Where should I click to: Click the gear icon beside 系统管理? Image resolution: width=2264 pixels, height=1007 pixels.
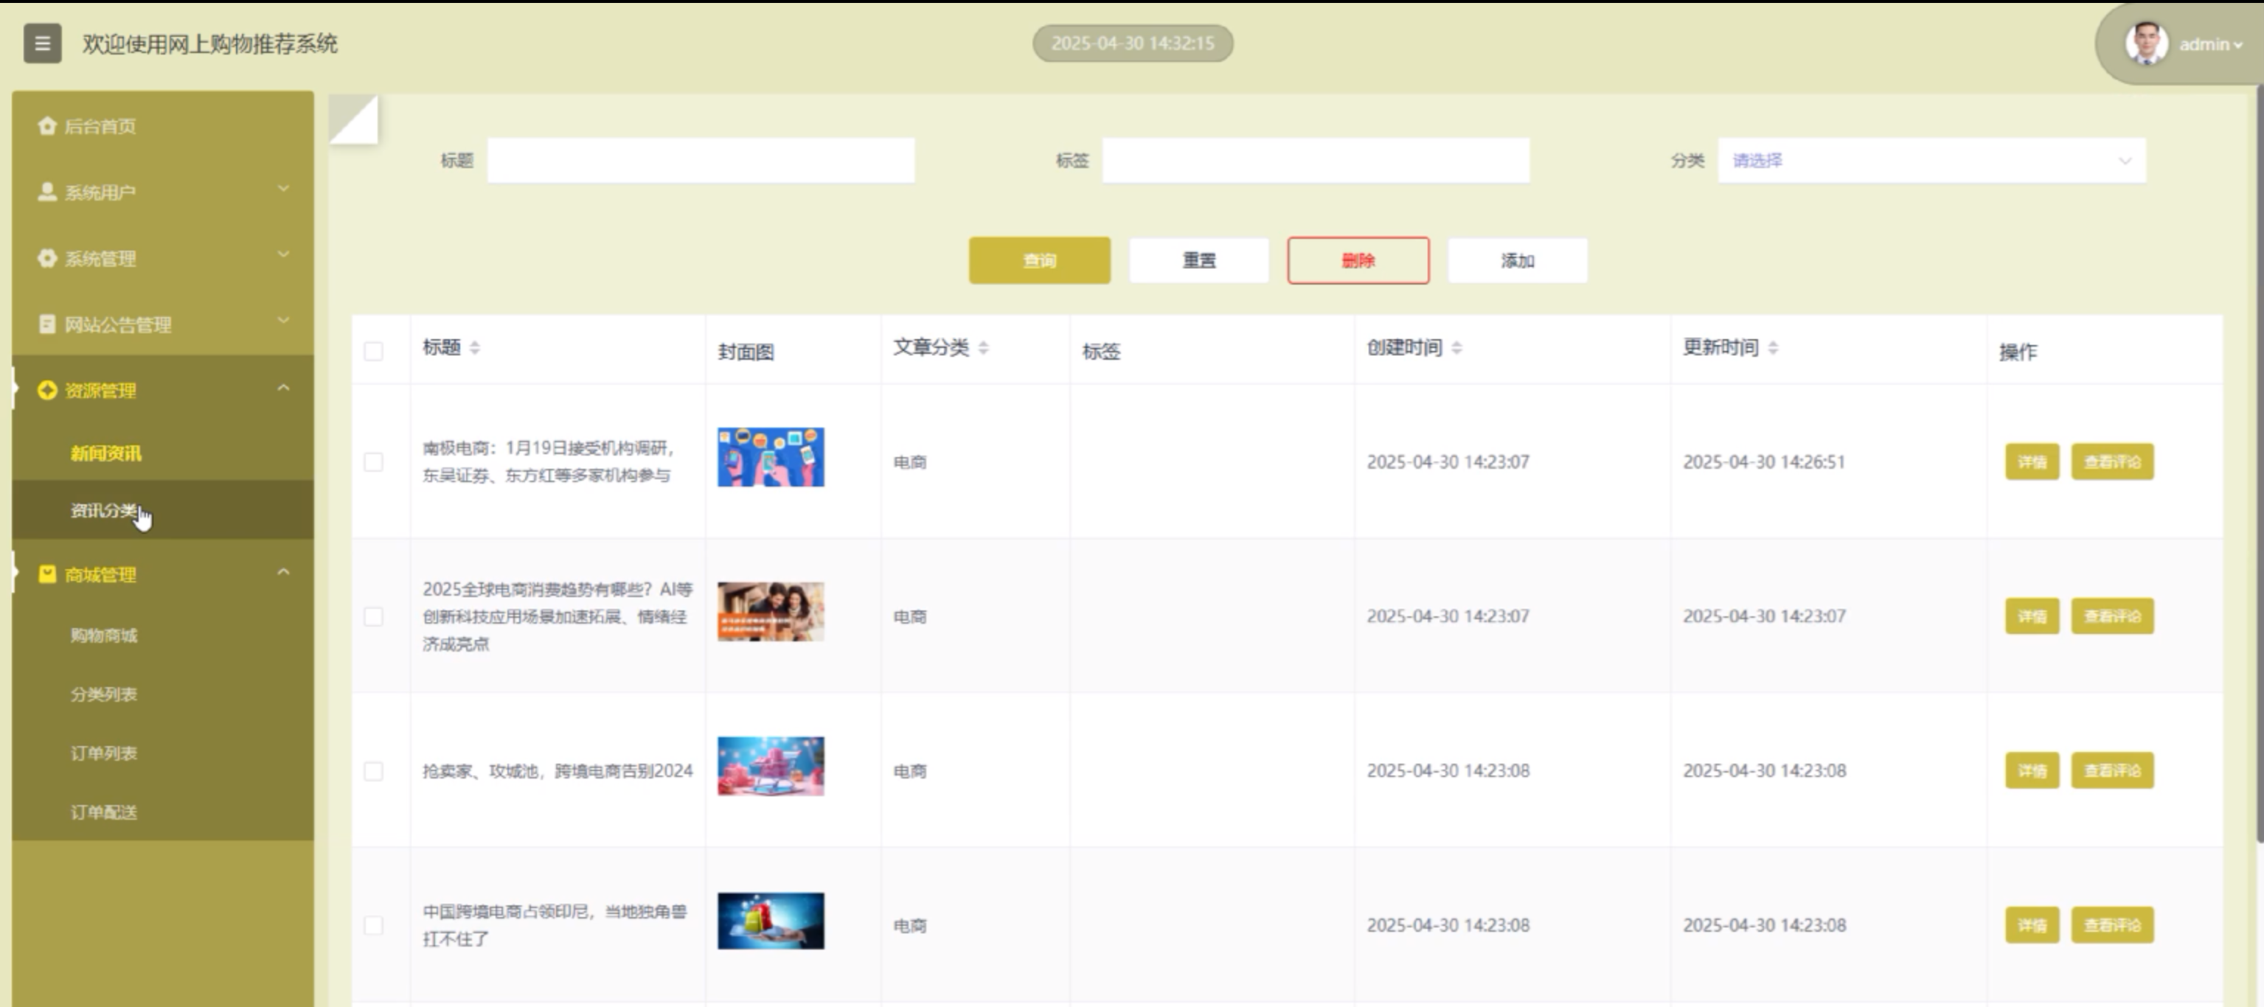tap(47, 258)
